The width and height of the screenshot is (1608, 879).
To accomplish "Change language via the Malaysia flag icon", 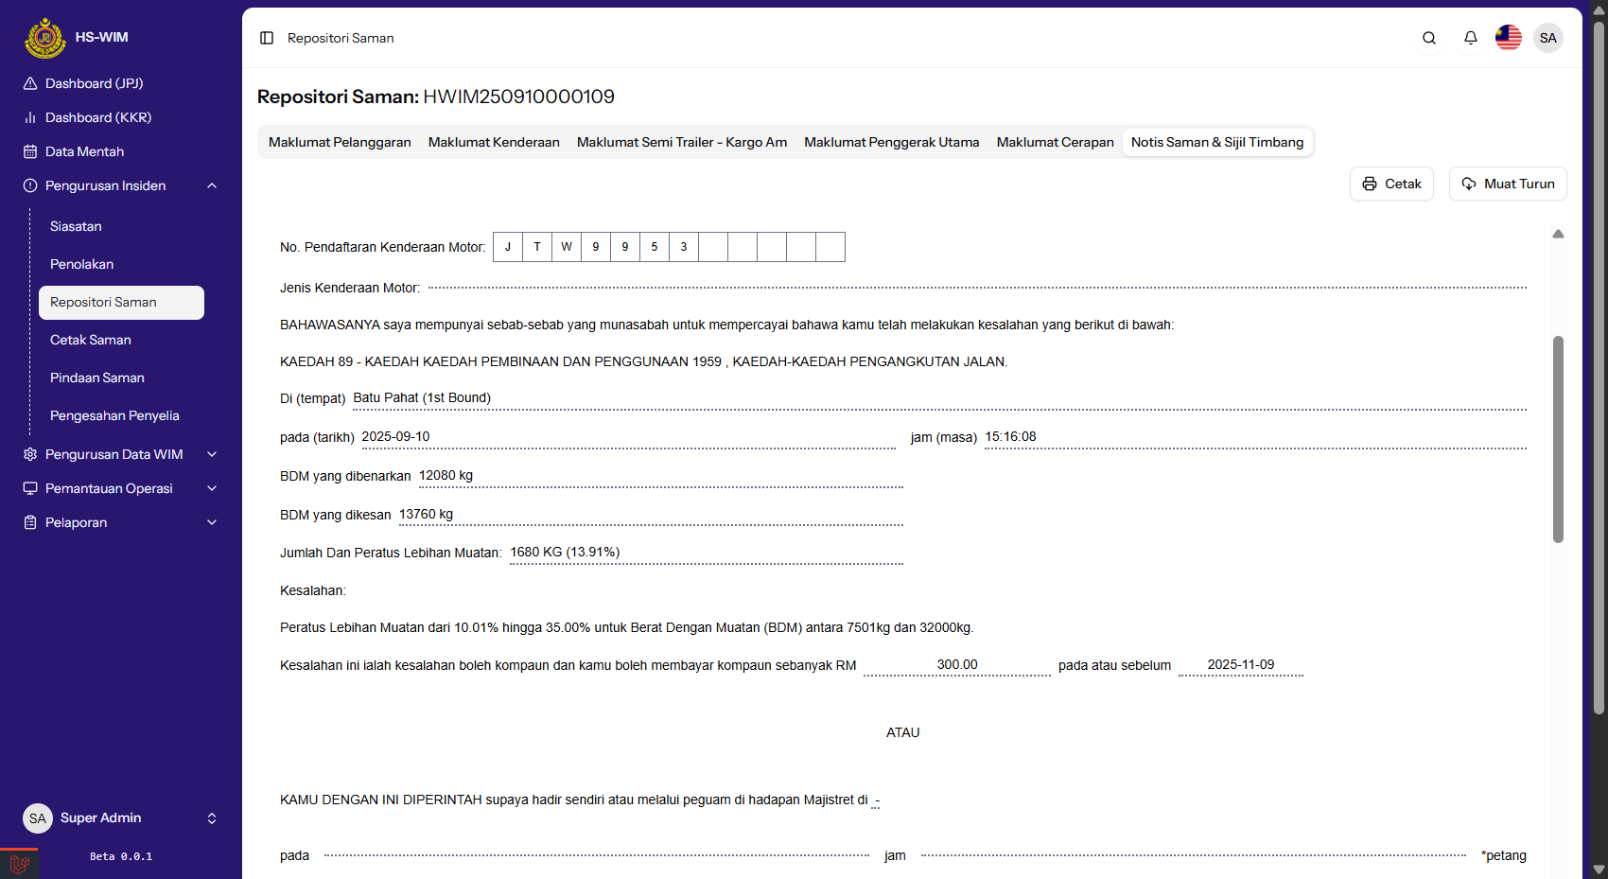I will 1508,38.
